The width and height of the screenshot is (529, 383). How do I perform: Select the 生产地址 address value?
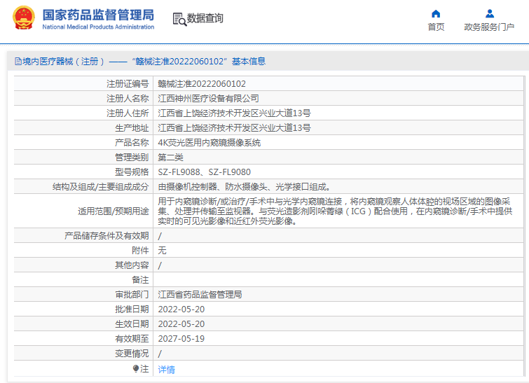point(234,128)
